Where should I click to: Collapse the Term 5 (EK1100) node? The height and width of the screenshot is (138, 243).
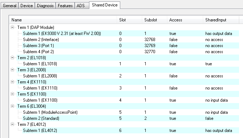pyautogui.click(x=12, y=94)
